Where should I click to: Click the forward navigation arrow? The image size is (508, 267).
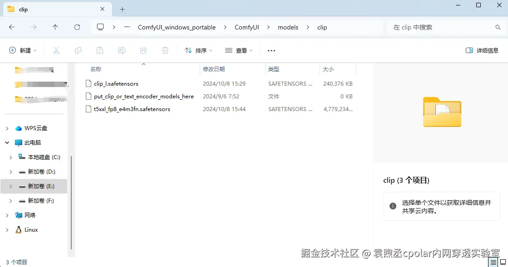coord(34,27)
